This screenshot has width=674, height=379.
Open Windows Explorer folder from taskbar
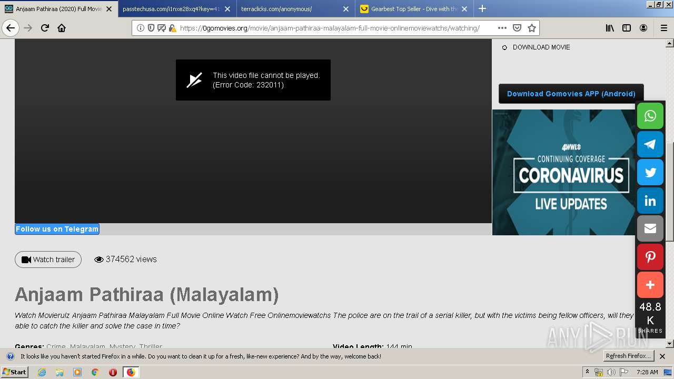click(60, 372)
